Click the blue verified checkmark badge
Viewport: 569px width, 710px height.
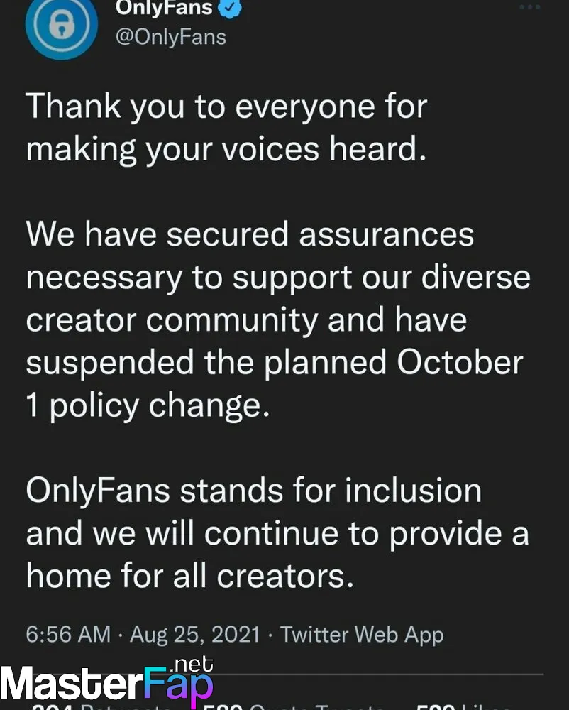click(x=230, y=8)
